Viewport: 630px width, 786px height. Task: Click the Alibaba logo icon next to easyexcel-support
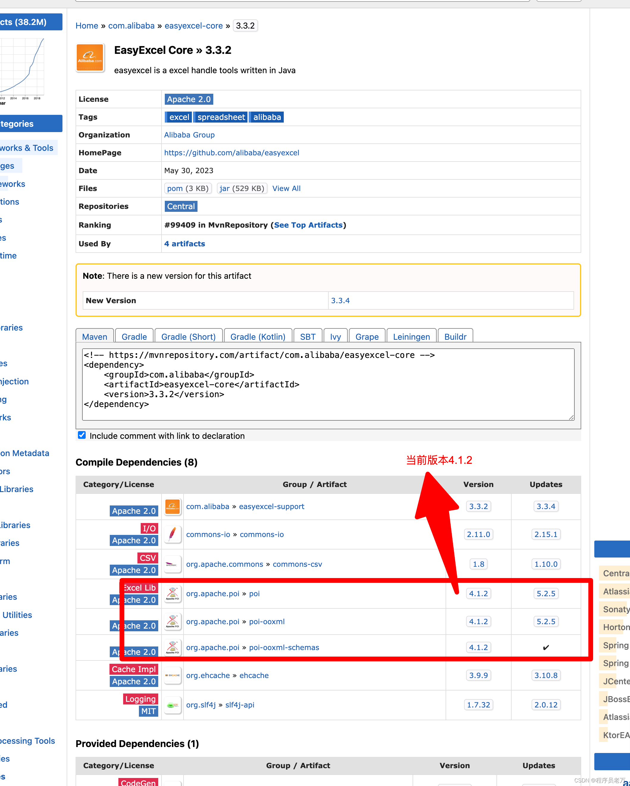point(173,507)
